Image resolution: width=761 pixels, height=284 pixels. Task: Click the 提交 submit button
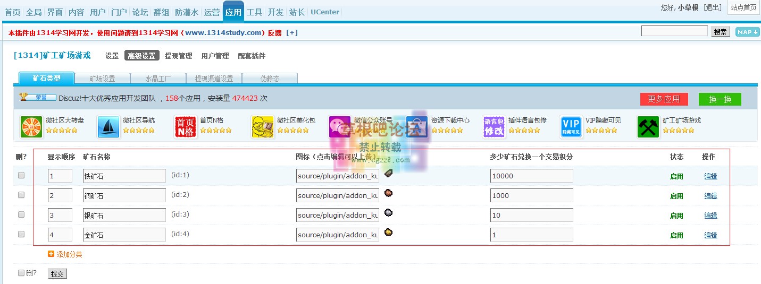pos(57,273)
